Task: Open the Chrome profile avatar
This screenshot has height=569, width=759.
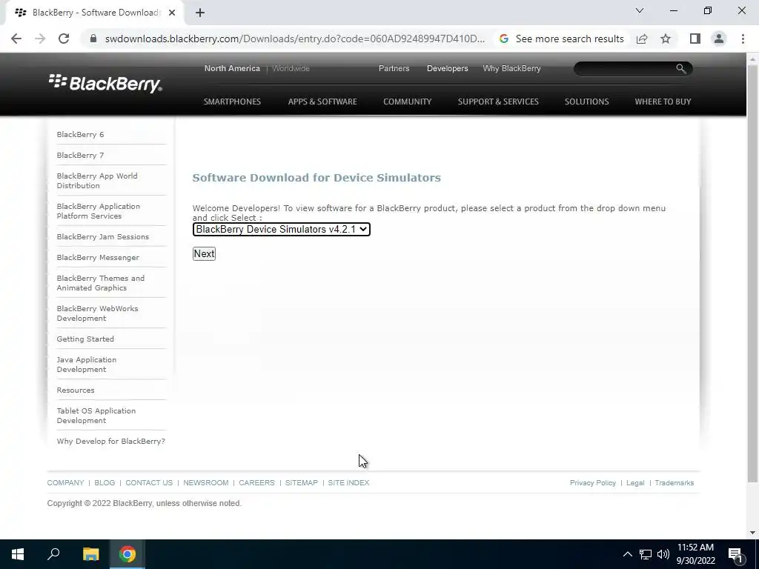Action: (x=719, y=39)
